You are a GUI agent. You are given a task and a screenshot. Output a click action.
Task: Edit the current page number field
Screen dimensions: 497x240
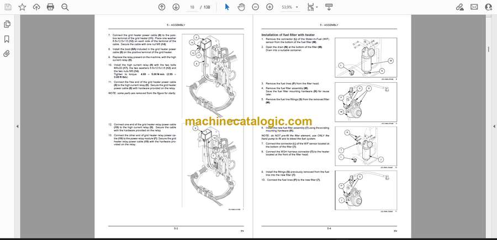[192, 7]
